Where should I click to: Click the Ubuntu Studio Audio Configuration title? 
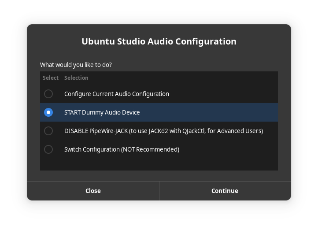tap(159, 41)
